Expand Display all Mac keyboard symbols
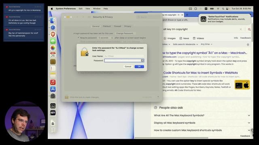 click(x=202, y=123)
